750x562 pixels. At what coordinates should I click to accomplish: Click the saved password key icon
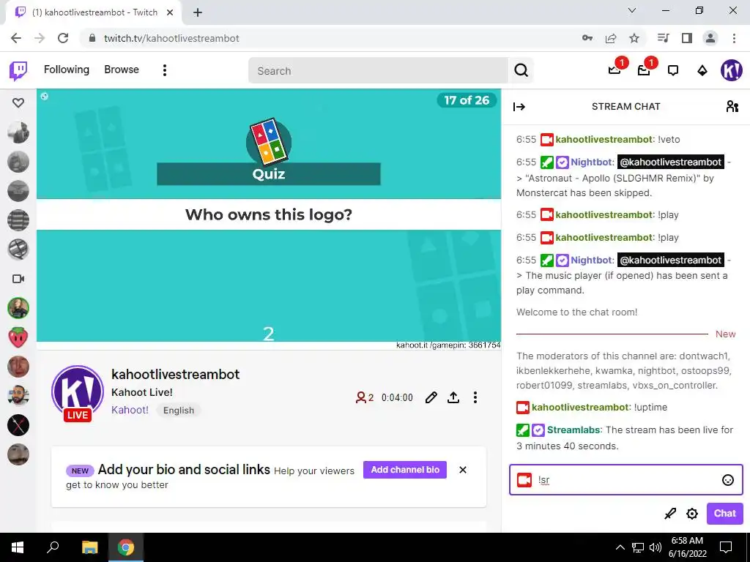click(587, 38)
